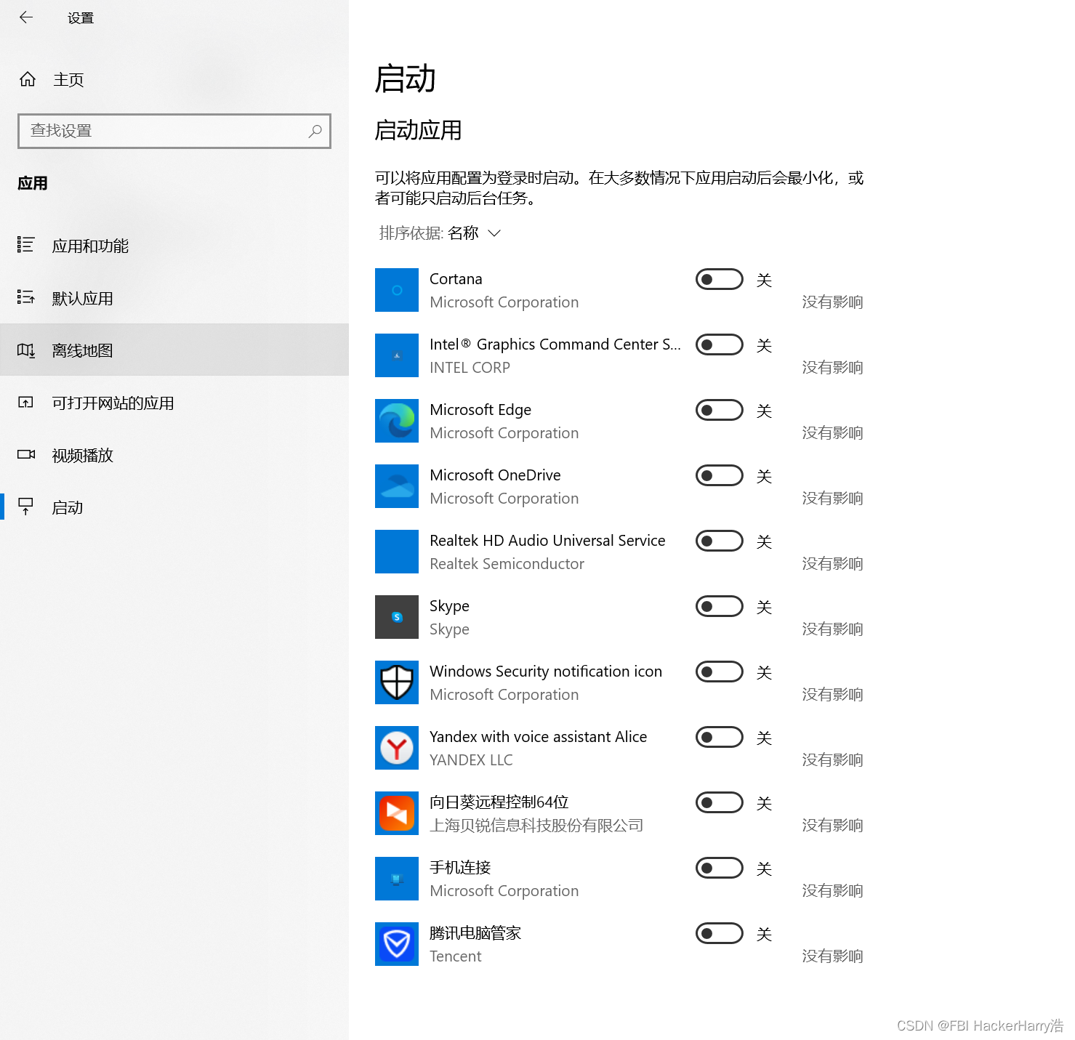Image resolution: width=1075 pixels, height=1040 pixels.
Task: Click the home icon next to 主页
Action: [28, 79]
